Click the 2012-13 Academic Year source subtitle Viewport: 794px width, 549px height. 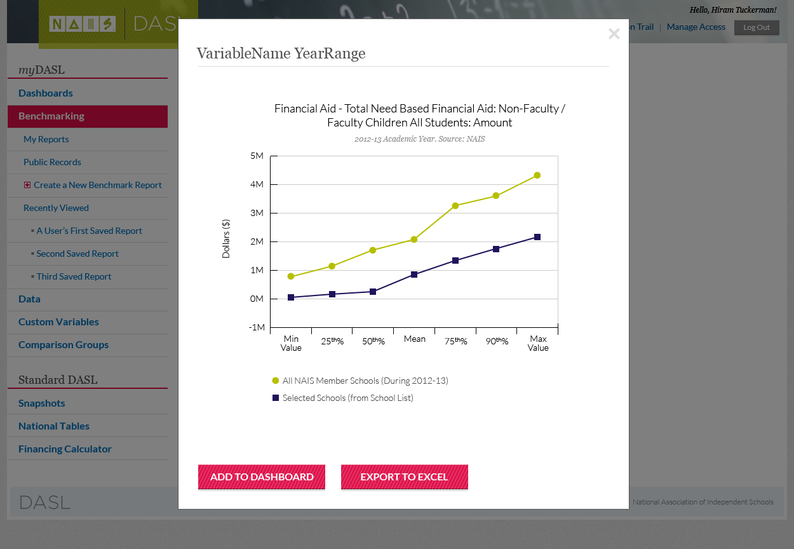[x=420, y=139]
